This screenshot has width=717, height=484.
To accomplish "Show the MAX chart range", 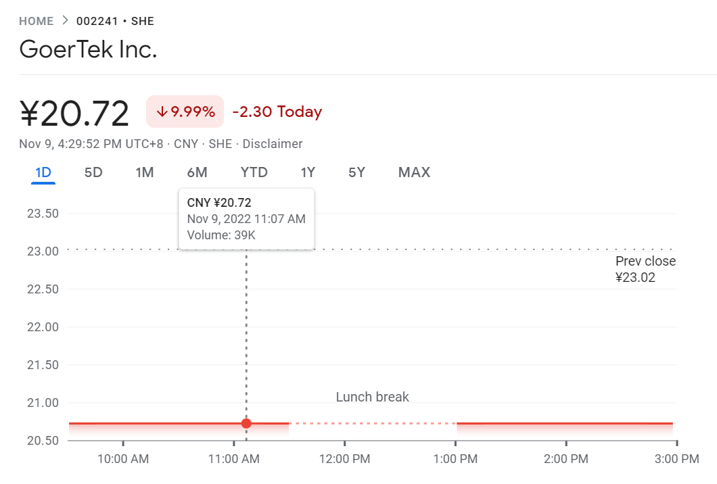I will coord(414,172).
